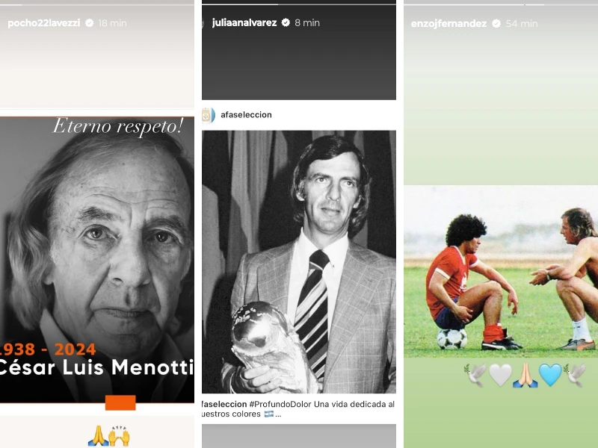Click the story progress bar above juliaanalvarez
Viewport: 598px width, 448px height.
pos(299,4)
